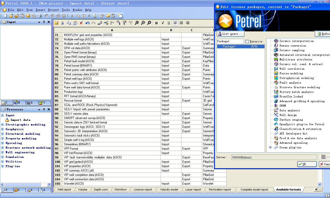Click the Zoom out magnifier icon

(x=143, y=23)
